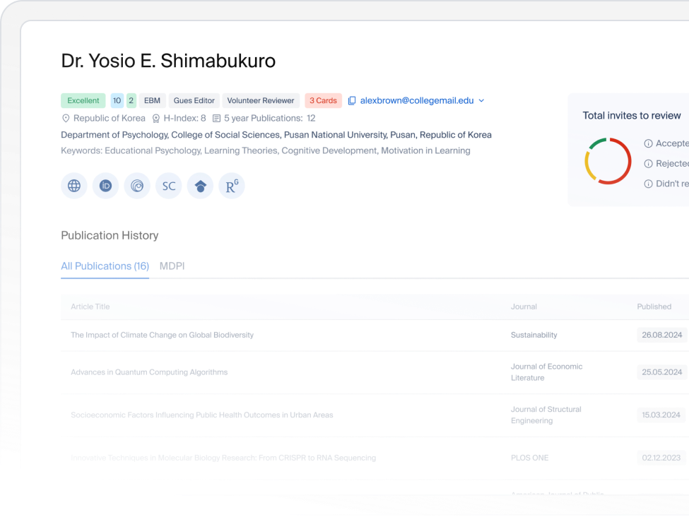Click info icon beside the Rejected invites label
The height and width of the screenshot is (517, 689).
point(648,164)
